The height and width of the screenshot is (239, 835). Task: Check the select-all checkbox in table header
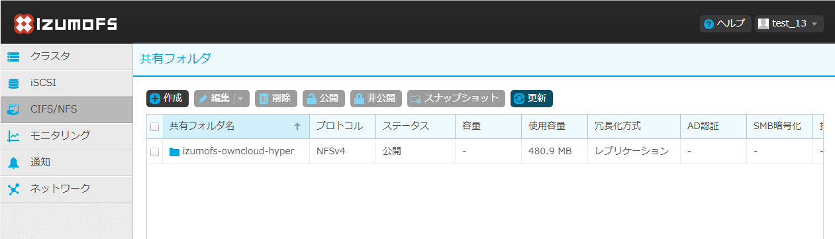(155, 126)
